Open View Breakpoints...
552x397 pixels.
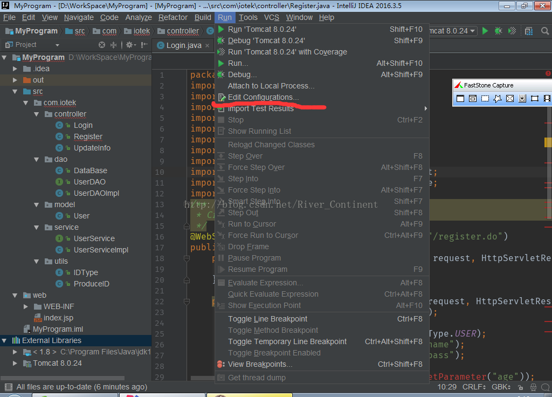click(x=322, y=364)
